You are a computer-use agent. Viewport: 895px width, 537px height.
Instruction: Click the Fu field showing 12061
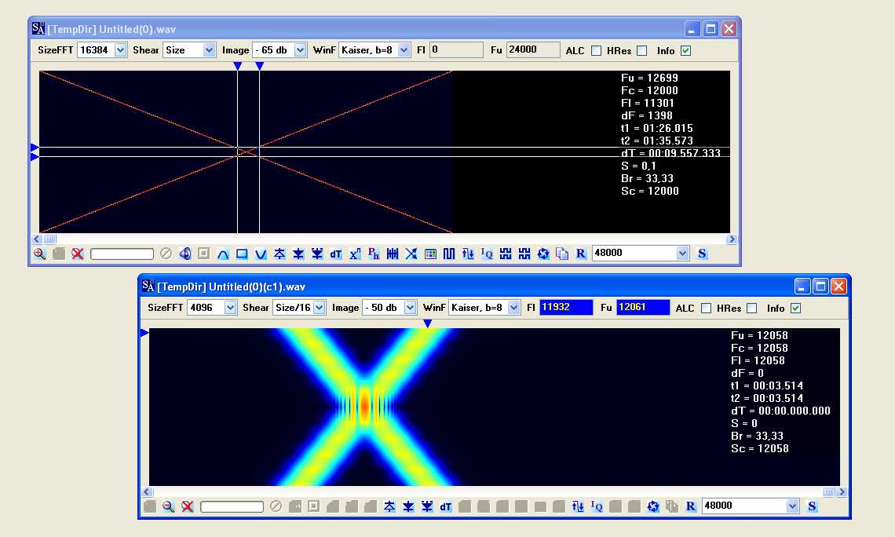[x=643, y=308]
